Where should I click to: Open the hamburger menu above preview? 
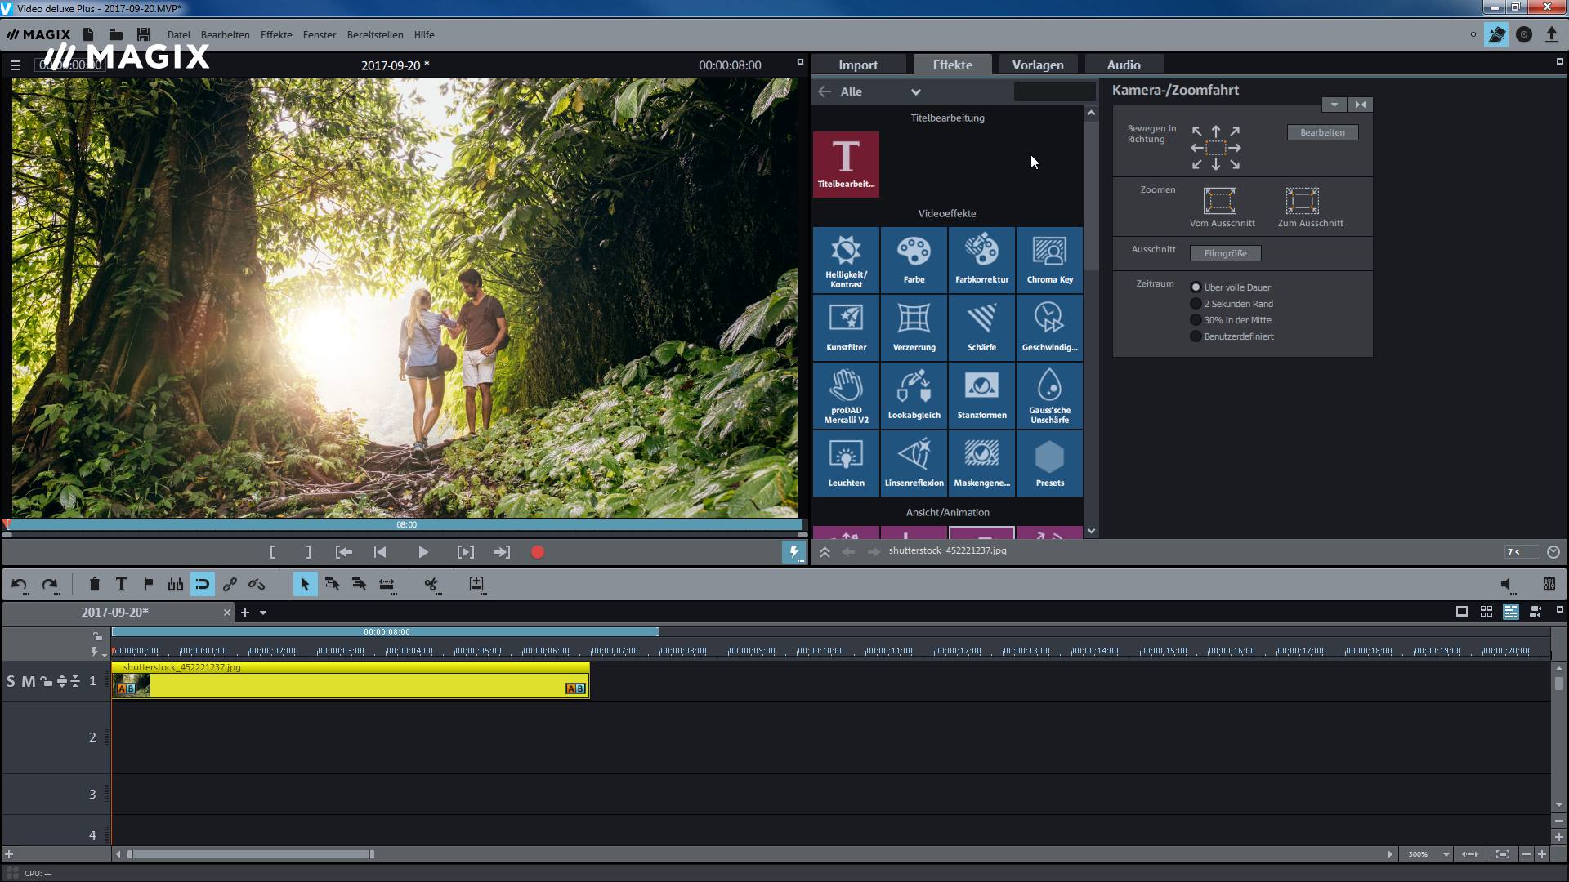pyautogui.click(x=15, y=65)
